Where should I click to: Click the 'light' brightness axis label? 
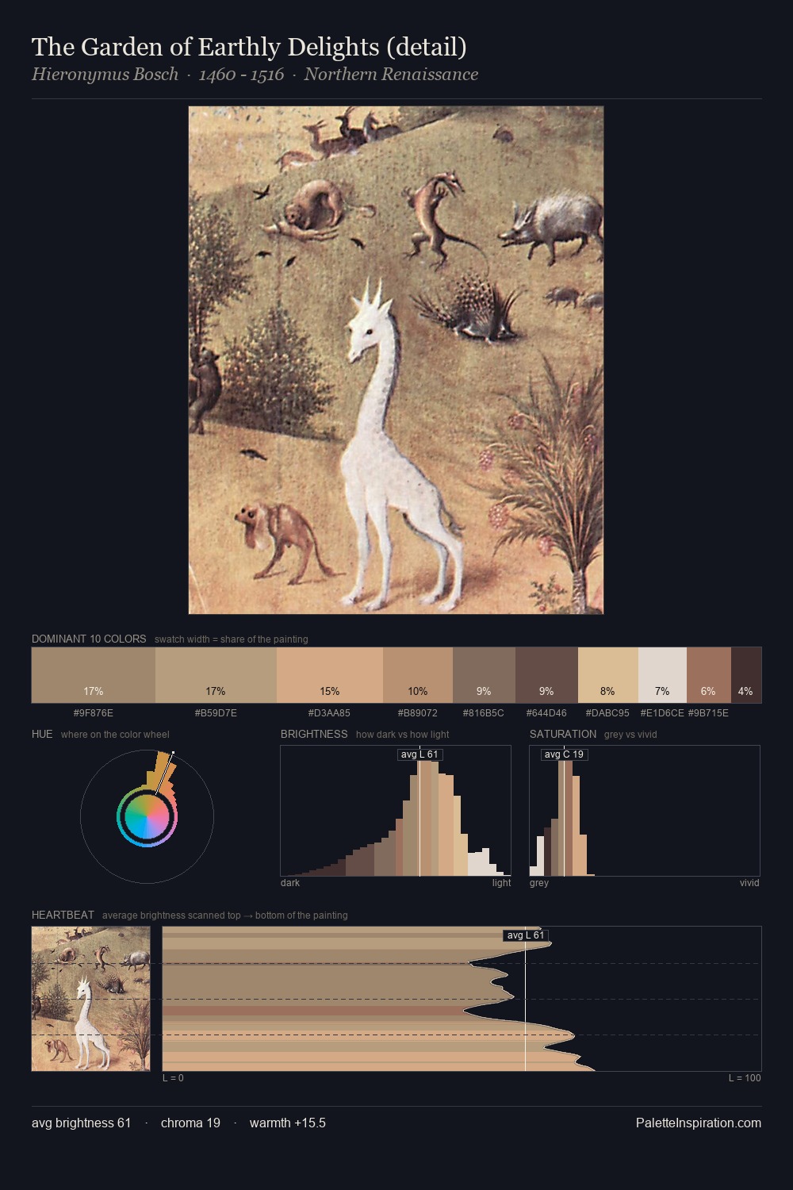pos(501,883)
